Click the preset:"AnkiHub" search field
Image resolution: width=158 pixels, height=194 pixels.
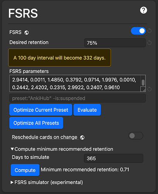pos(78,98)
